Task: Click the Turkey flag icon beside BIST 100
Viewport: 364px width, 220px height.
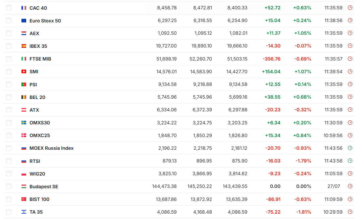Action: (x=24, y=199)
